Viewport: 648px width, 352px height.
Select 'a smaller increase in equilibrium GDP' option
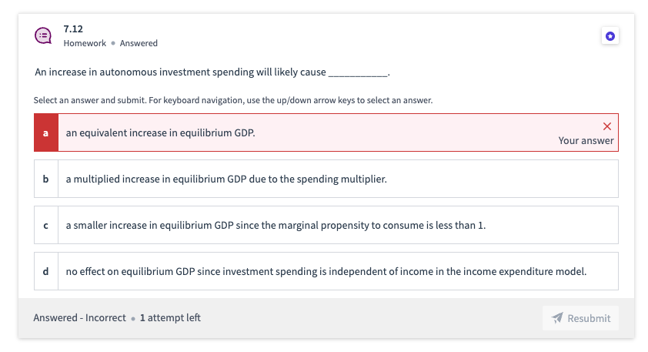point(276,225)
